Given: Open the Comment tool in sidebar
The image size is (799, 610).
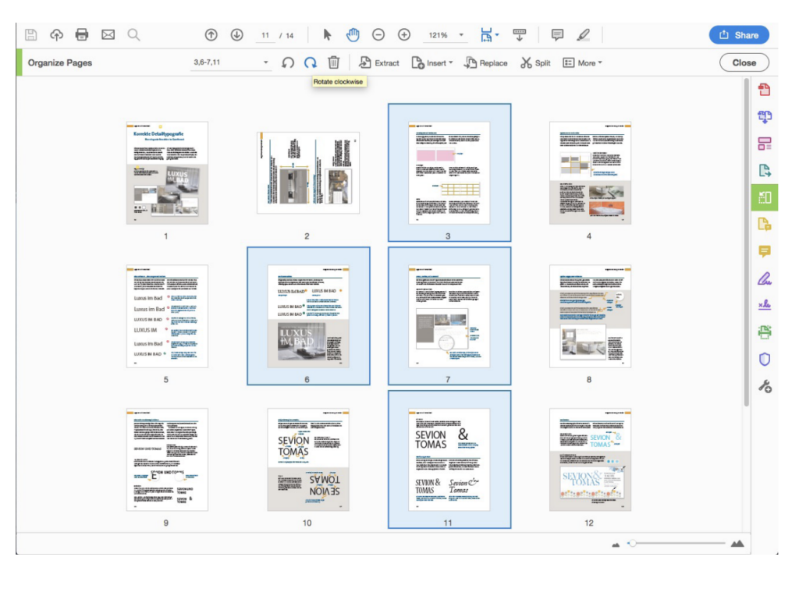Looking at the screenshot, I should [765, 251].
